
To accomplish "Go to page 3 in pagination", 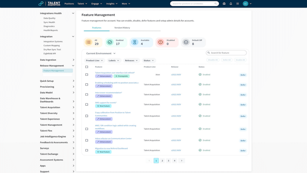I will [x=168, y=161].
